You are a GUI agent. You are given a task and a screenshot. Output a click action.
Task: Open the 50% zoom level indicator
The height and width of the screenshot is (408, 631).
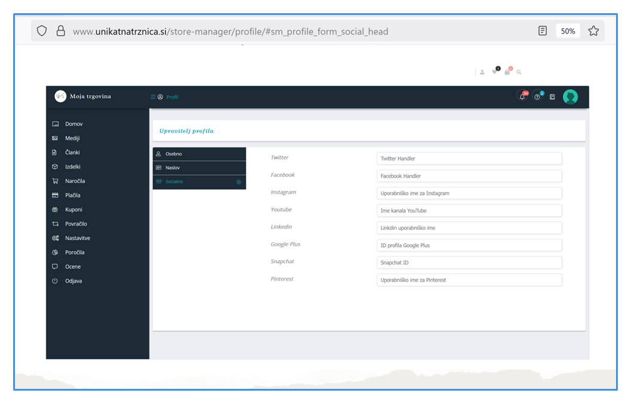click(568, 31)
